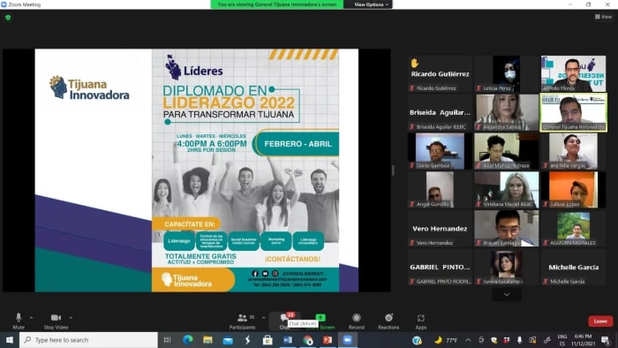Select ana lidia vargas video tile

573,151
